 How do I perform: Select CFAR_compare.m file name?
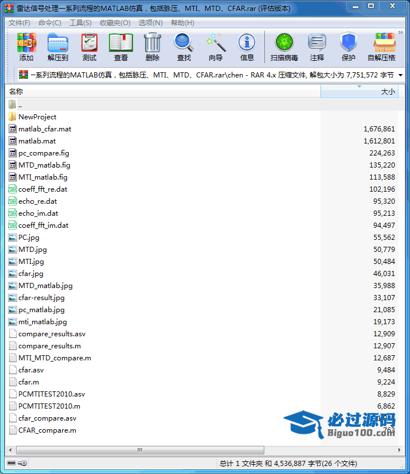coord(47,430)
